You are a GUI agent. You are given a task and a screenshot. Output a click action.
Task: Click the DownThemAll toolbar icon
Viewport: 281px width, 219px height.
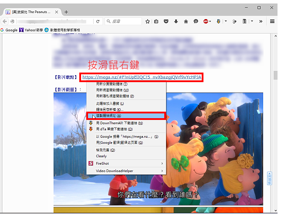[218, 21]
